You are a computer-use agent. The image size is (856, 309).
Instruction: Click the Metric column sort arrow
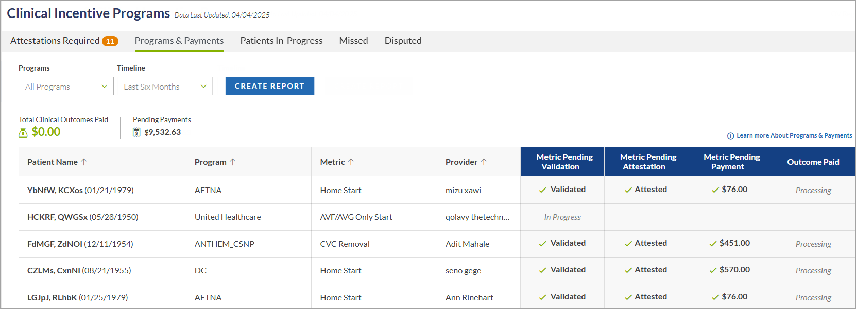(351, 162)
